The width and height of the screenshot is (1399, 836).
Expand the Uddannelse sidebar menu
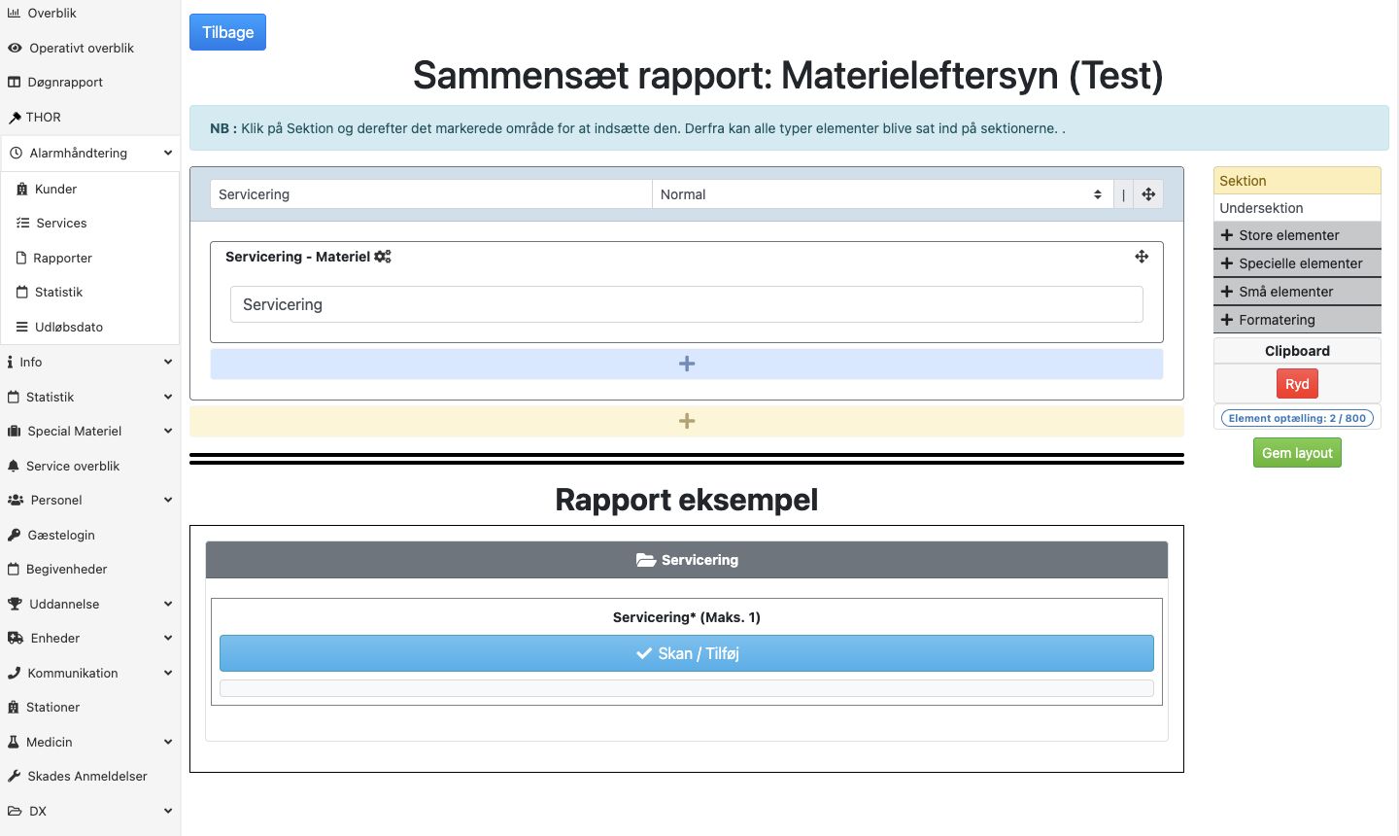coord(89,605)
